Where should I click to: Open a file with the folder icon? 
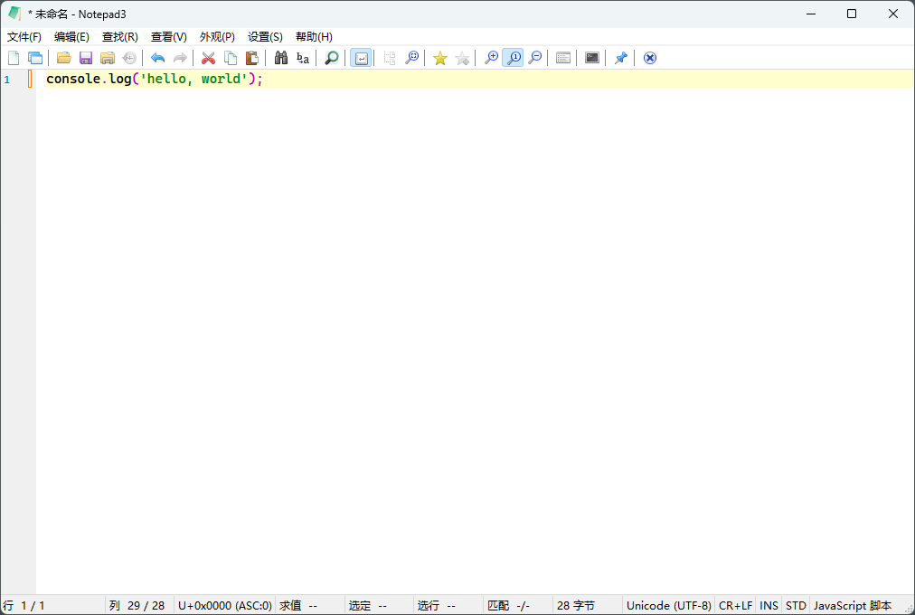63,58
